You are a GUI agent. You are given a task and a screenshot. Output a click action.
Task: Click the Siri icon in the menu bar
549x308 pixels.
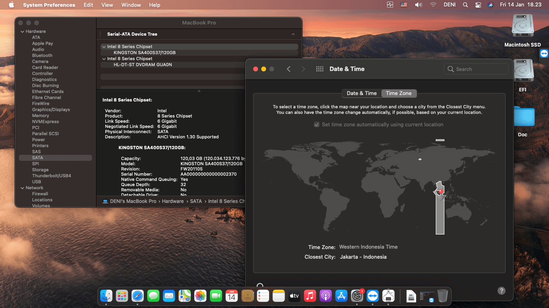(490, 5)
